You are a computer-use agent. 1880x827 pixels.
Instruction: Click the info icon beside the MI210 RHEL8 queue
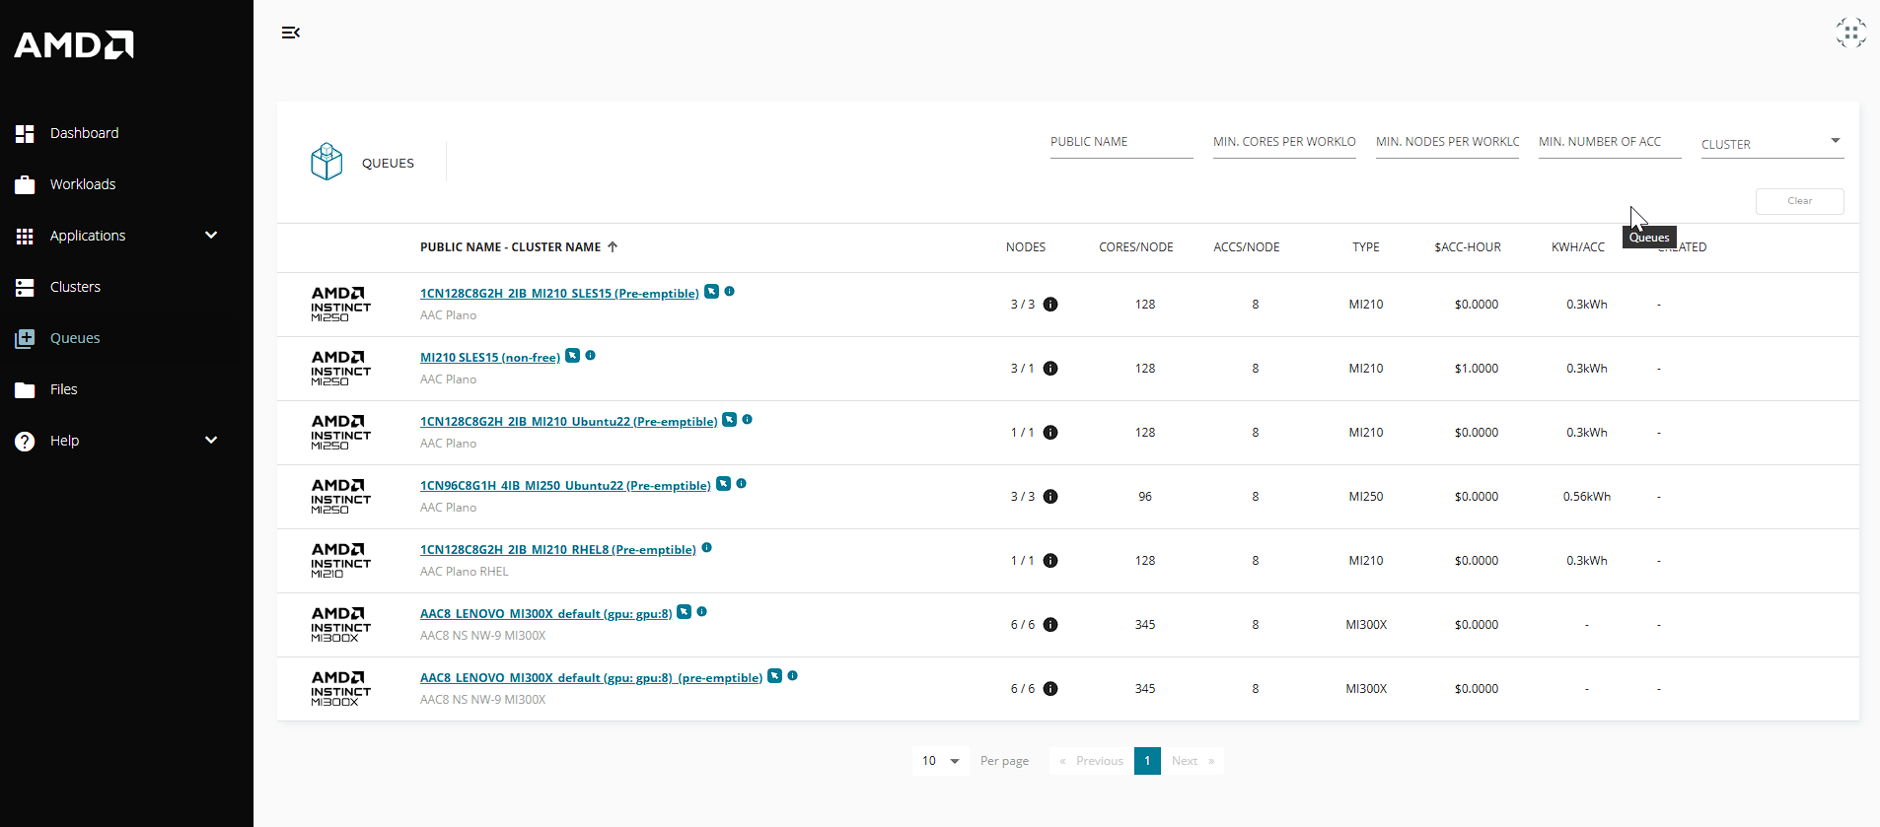coord(706,548)
